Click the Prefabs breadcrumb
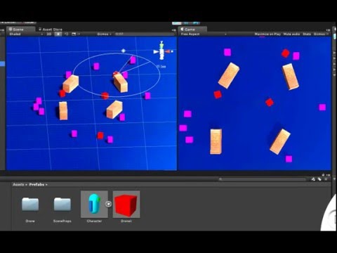This screenshot has height=253, width=337. (37, 185)
